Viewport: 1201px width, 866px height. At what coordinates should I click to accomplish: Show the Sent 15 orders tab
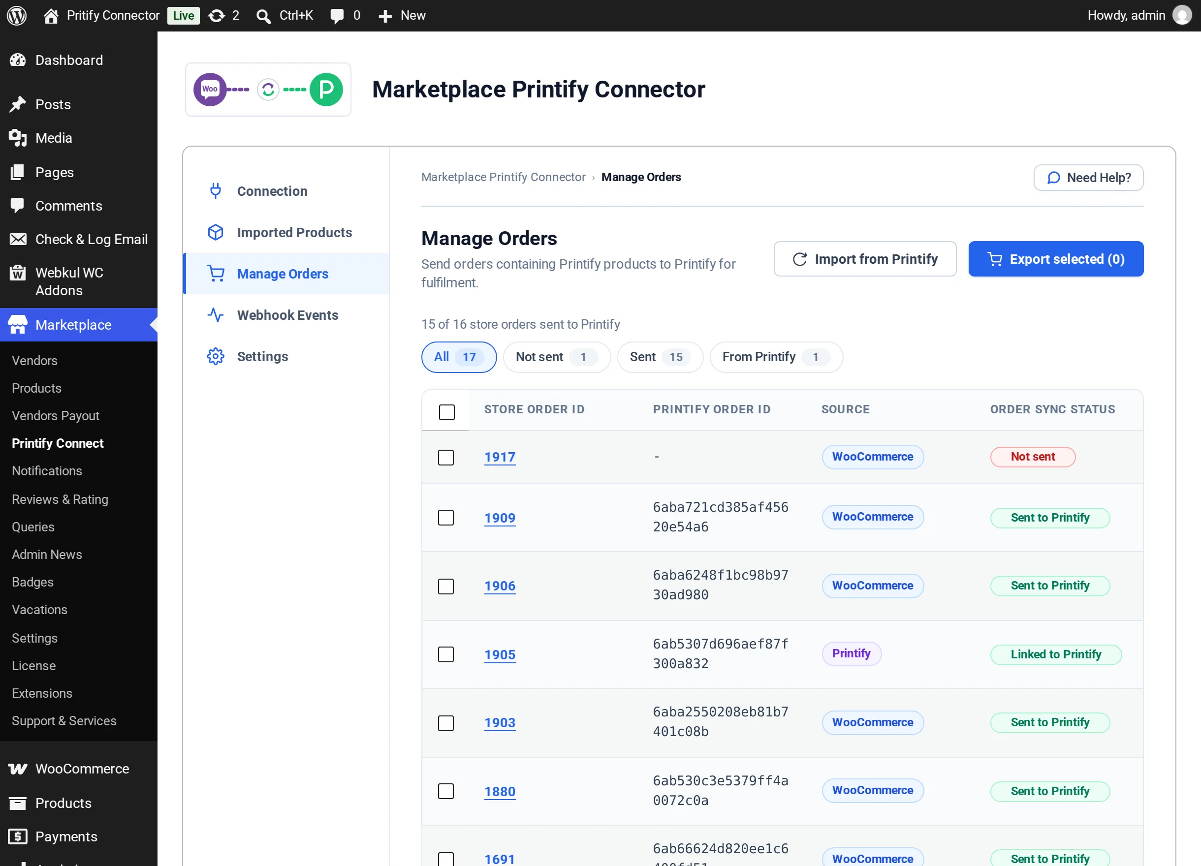point(660,357)
